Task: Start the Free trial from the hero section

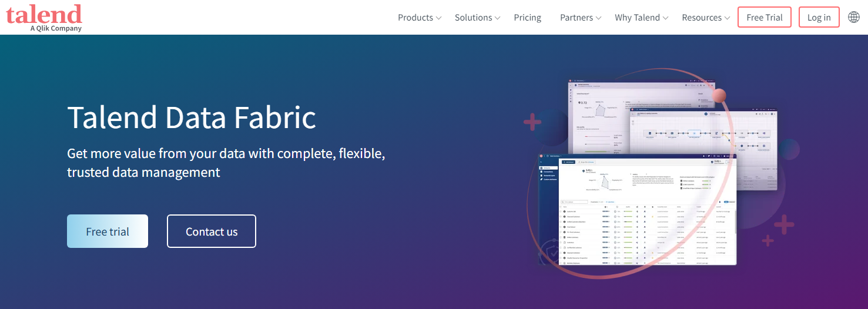Action: pyautogui.click(x=108, y=231)
